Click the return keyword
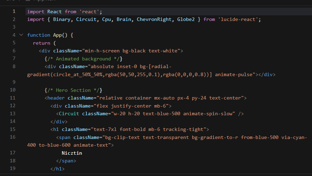This screenshot has height=176, width=312. point(42,43)
